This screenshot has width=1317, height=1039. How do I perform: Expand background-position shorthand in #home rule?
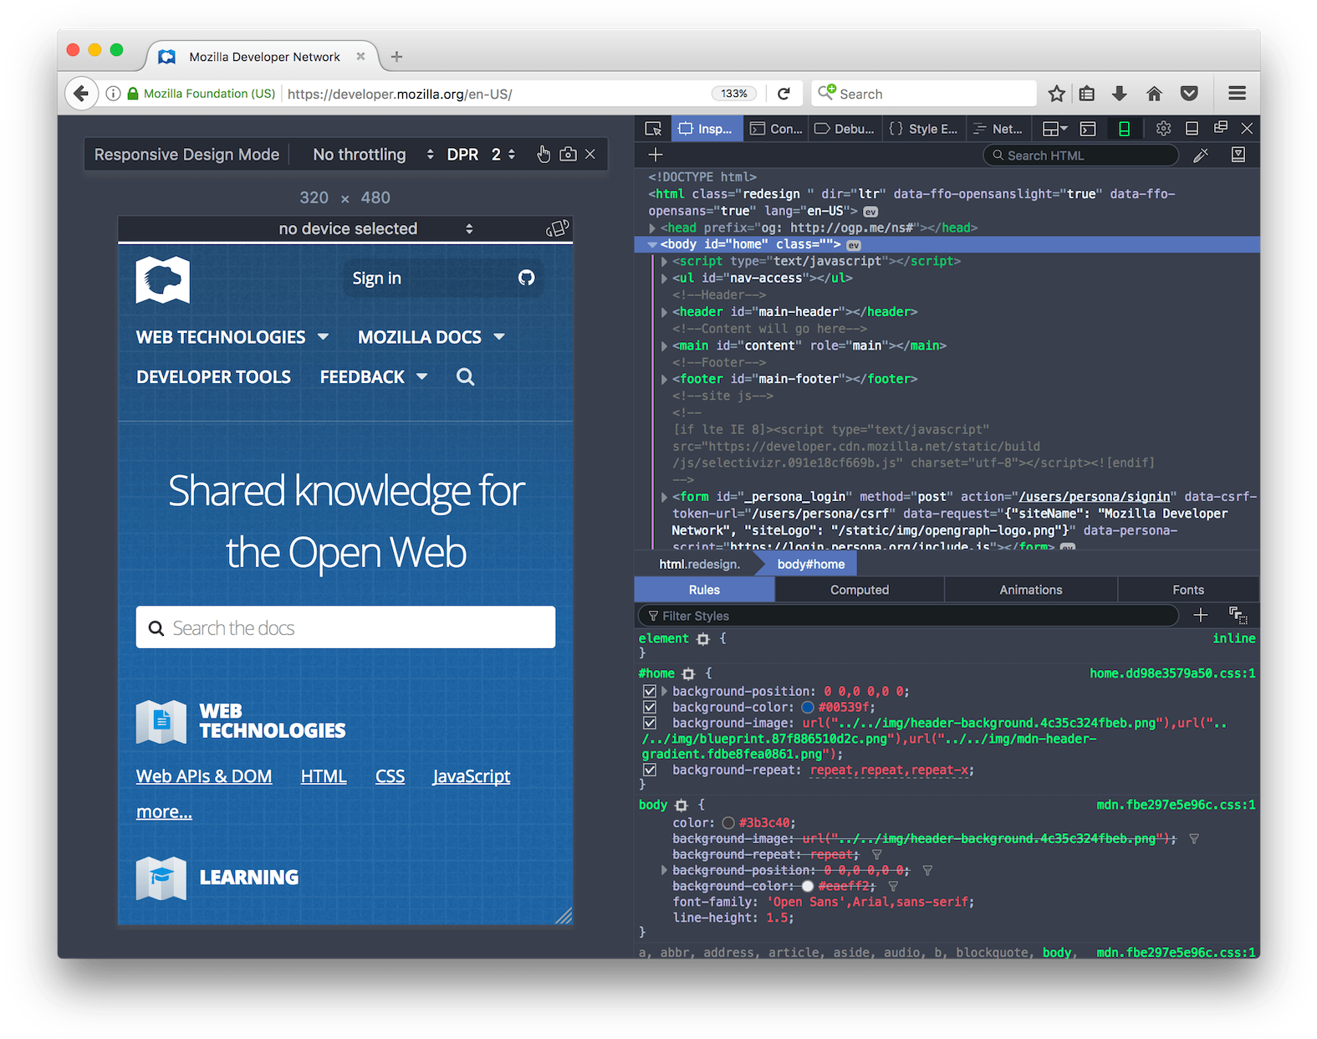(665, 692)
